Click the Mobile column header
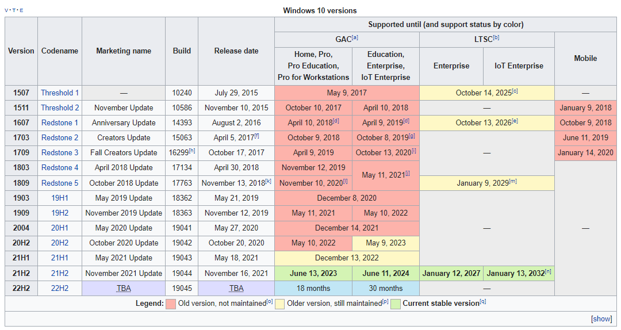Screen dimensions: 621x330 pos(585,58)
